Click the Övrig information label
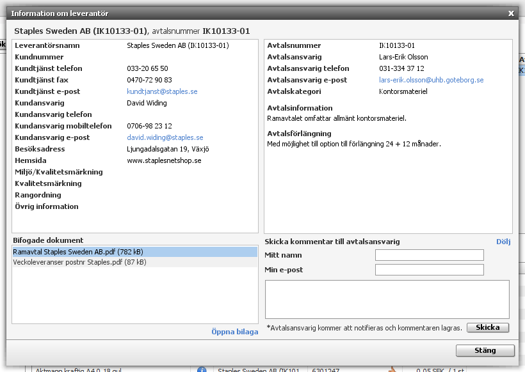 click(x=47, y=206)
